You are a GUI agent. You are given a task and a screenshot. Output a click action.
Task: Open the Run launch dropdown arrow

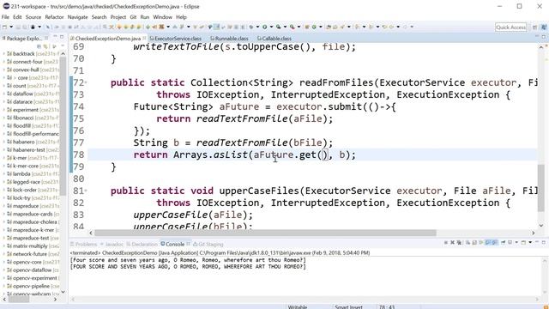tap(271, 27)
